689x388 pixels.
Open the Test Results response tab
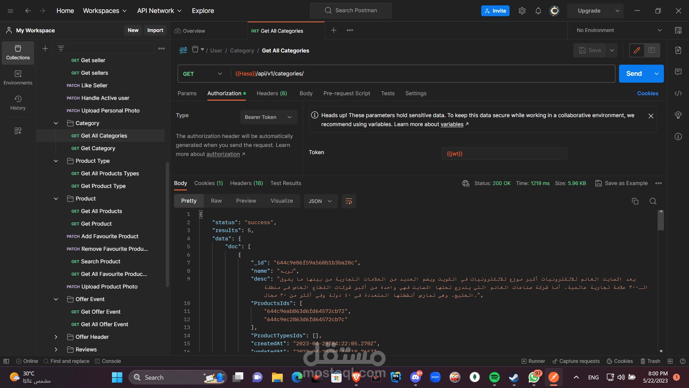coord(286,183)
